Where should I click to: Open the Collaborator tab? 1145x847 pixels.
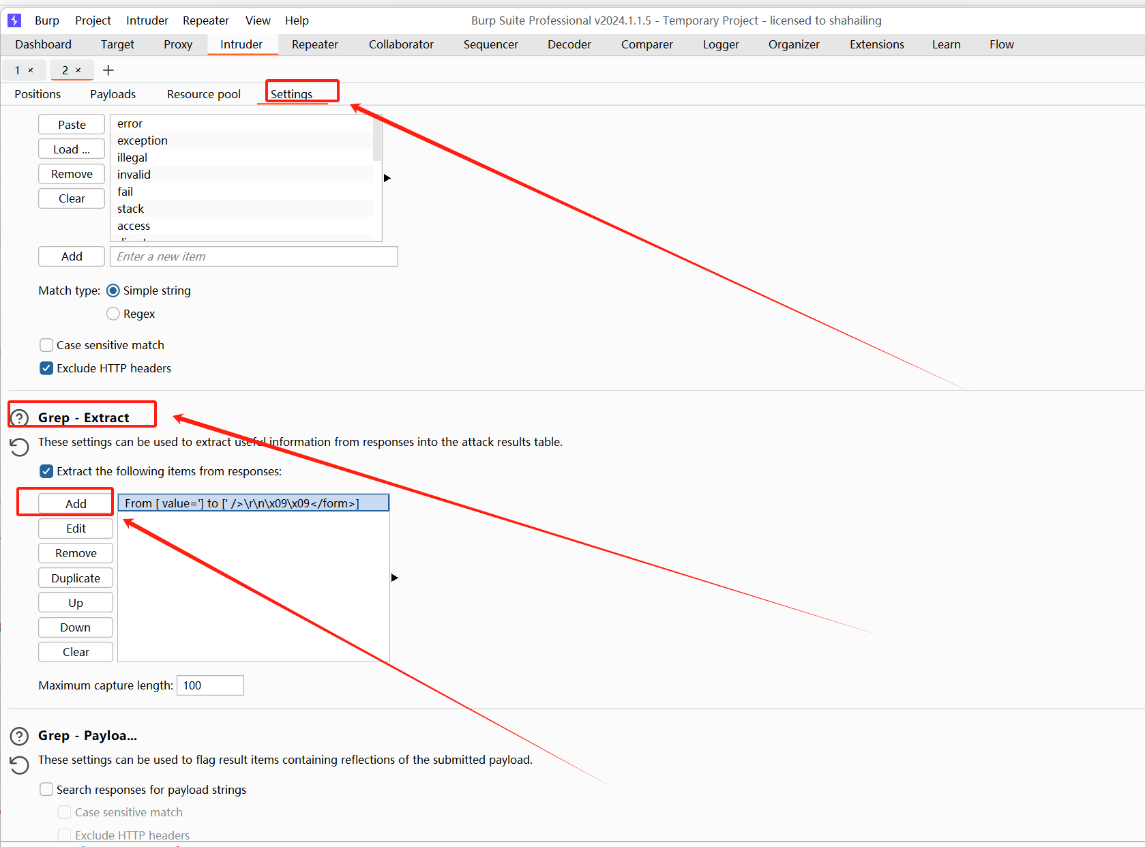pyautogui.click(x=401, y=44)
